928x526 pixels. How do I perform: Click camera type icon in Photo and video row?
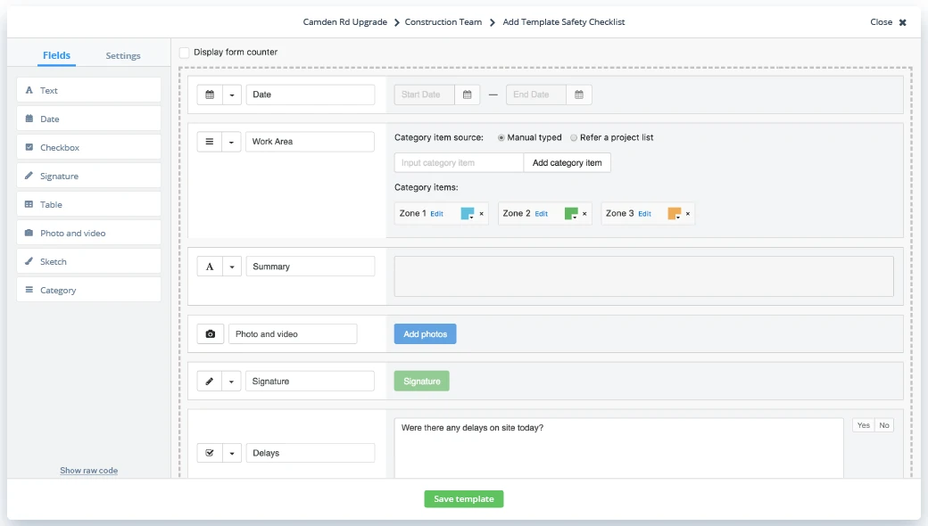pos(210,334)
